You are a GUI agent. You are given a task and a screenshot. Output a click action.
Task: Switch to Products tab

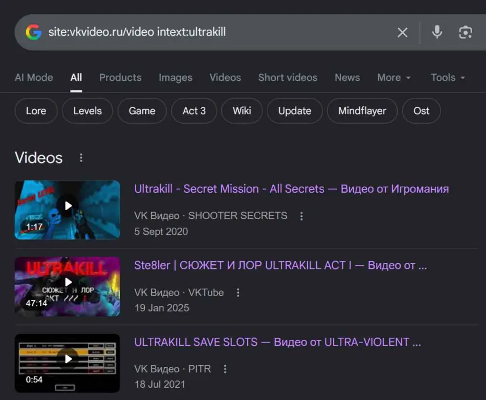pos(120,77)
